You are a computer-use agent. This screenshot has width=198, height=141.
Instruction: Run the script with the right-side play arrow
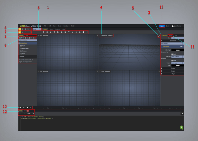(182, 113)
